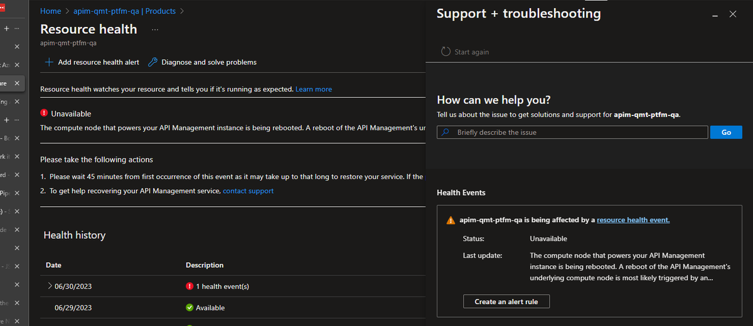Click the Health history heading
The height and width of the screenshot is (326, 753).
[x=75, y=235]
